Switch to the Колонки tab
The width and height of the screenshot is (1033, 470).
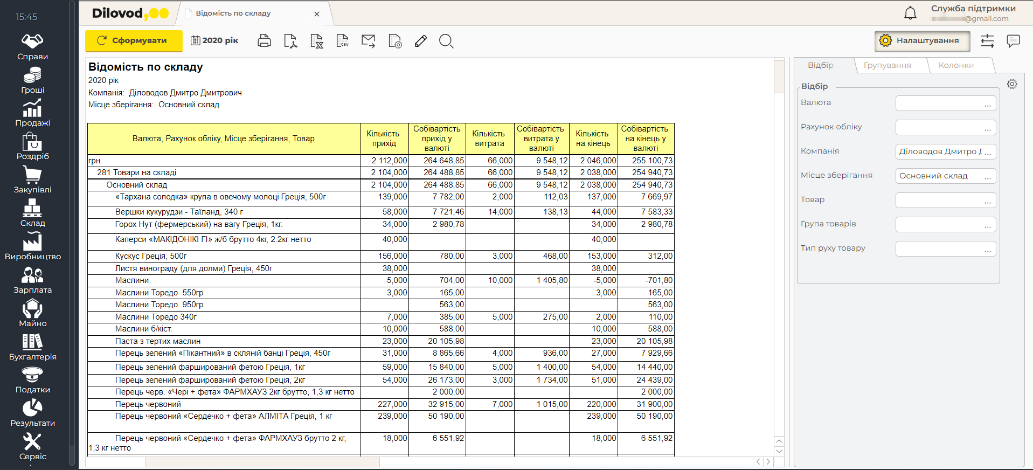point(956,65)
